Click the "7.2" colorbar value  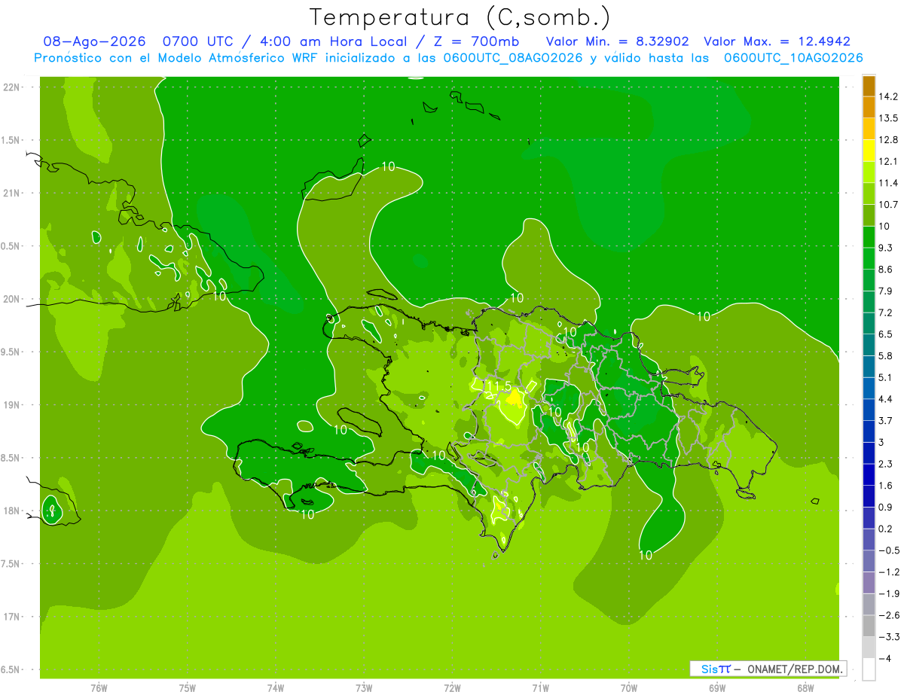click(x=887, y=312)
